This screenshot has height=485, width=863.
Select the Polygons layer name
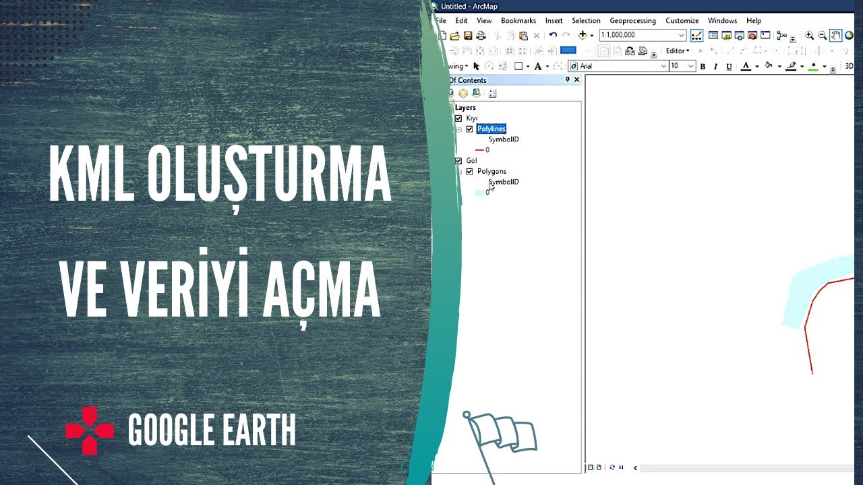point(492,171)
